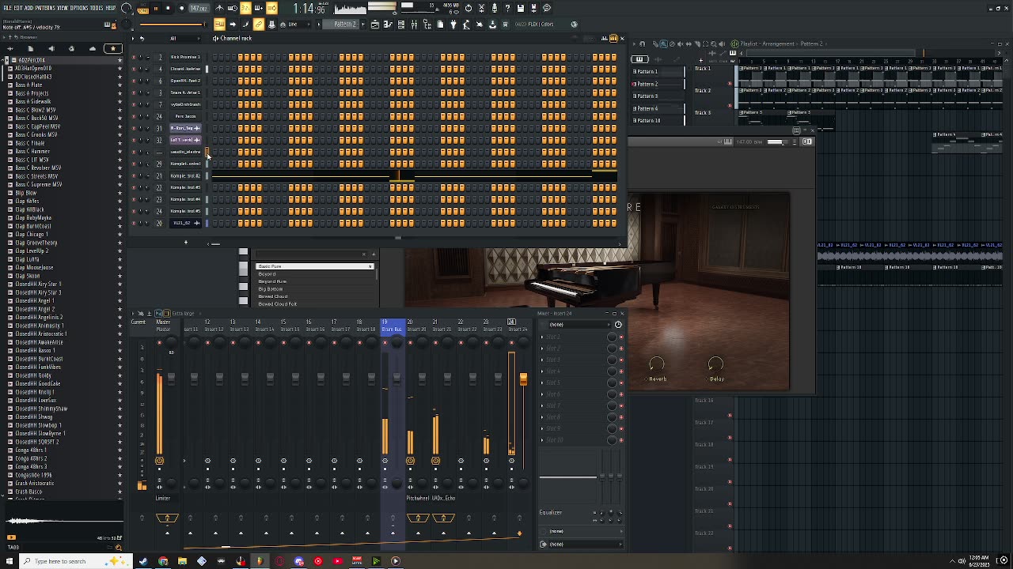Toggle the Song/Pattern mode button
The height and width of the screenshot is (569, 1013).
143,9
